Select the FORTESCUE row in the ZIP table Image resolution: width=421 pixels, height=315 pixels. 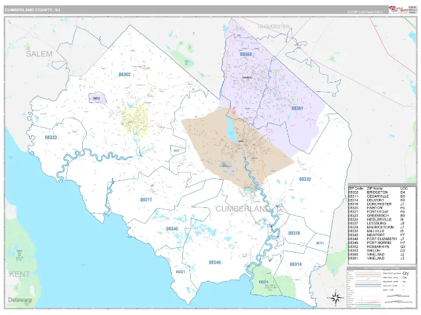tap(379, 211)
